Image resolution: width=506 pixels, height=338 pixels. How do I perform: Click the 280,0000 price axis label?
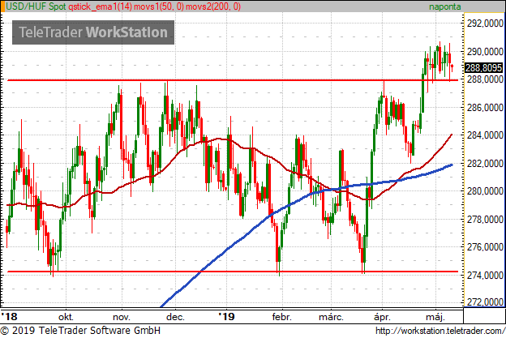click(485, 191)
